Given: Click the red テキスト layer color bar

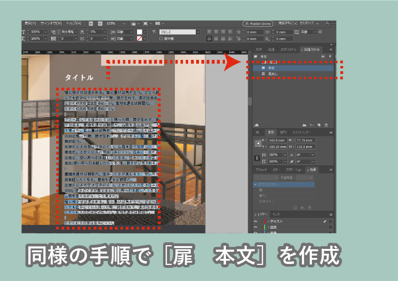Looking at the screenshot, I should (x=265, y=221).
